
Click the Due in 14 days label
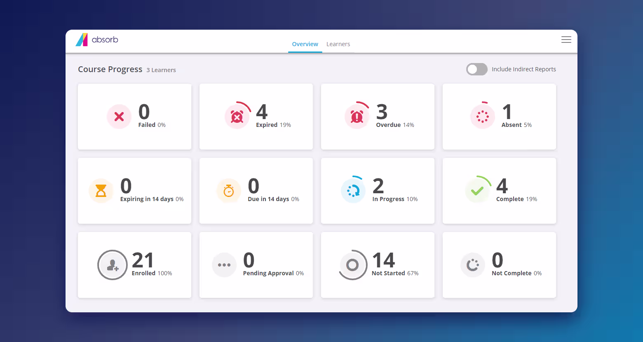click(273, 199)
